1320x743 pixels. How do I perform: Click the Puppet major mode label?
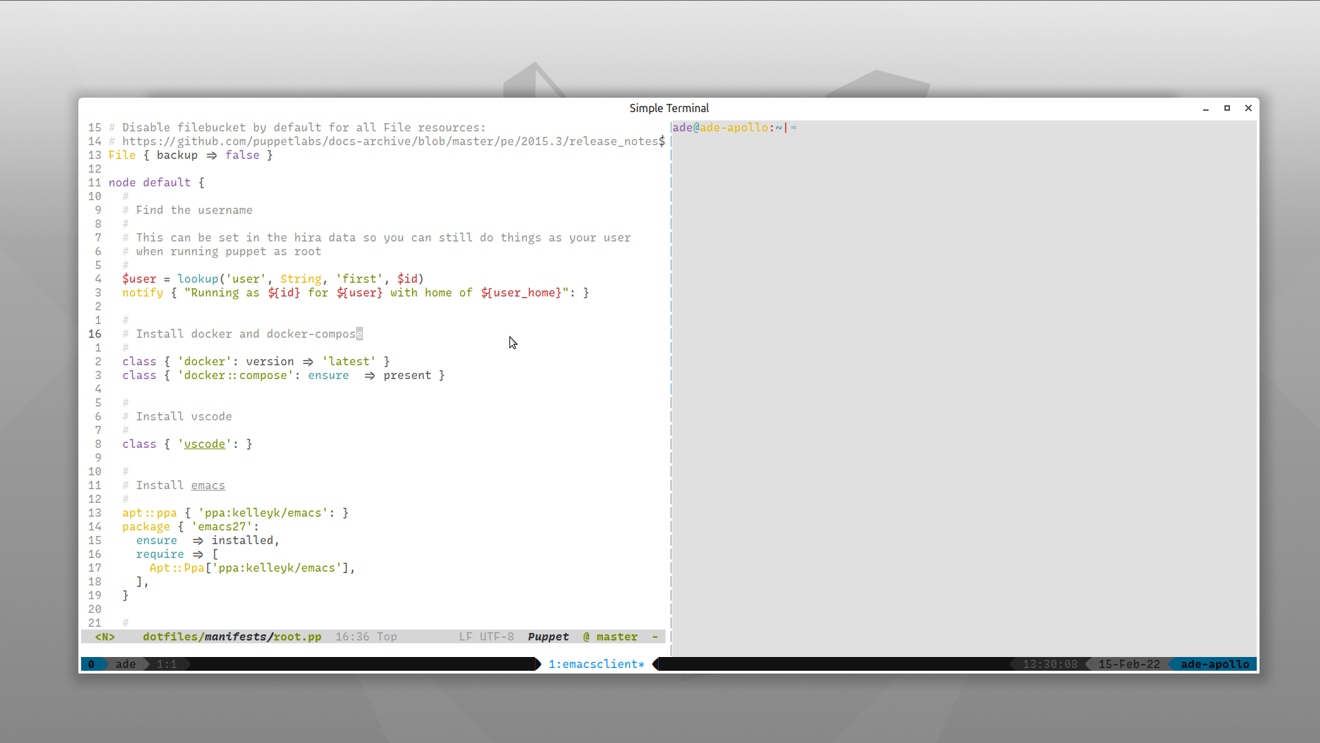(548, 636)
